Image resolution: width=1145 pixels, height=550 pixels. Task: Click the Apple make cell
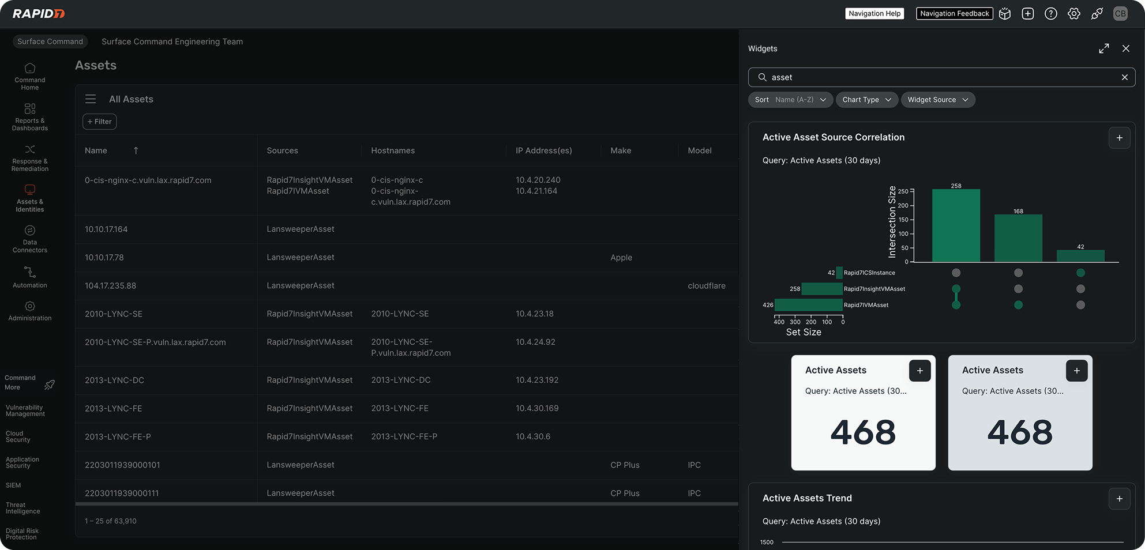(x=621, y=258)
